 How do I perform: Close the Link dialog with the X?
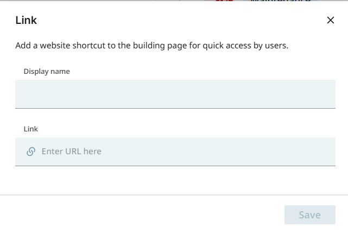331,21
